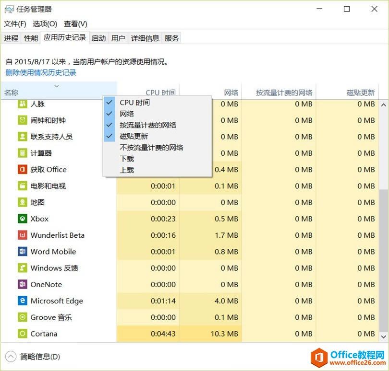
Task: Select the Groove 音乐 row name
Action: coord(51,317)
